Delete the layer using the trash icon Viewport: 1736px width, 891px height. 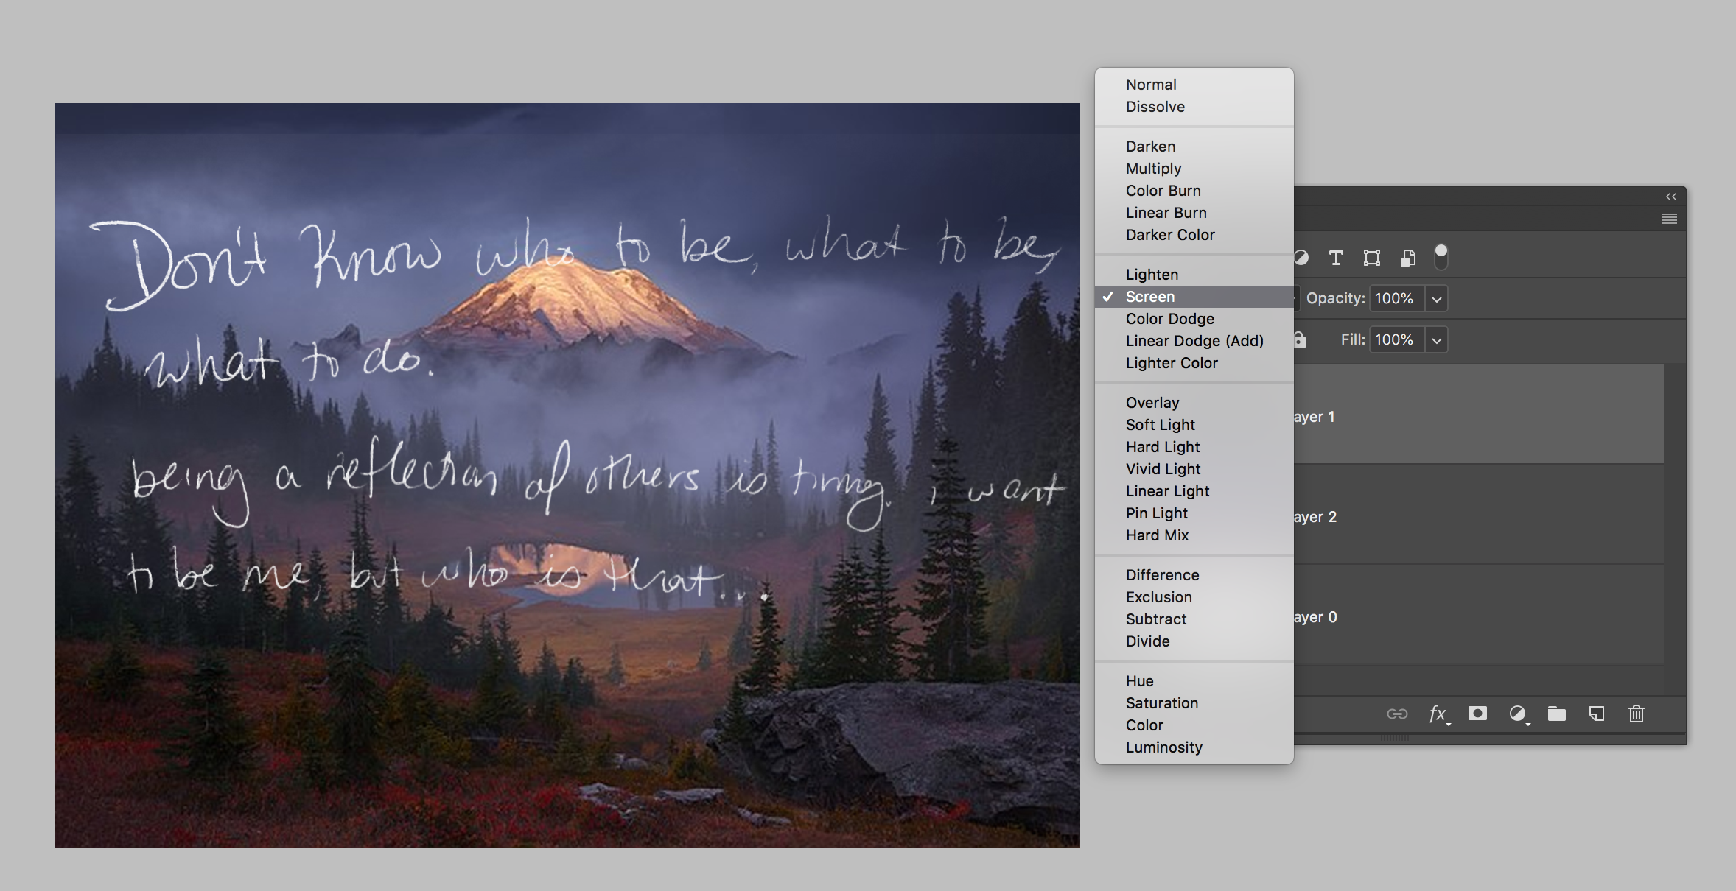[1637, 714]
